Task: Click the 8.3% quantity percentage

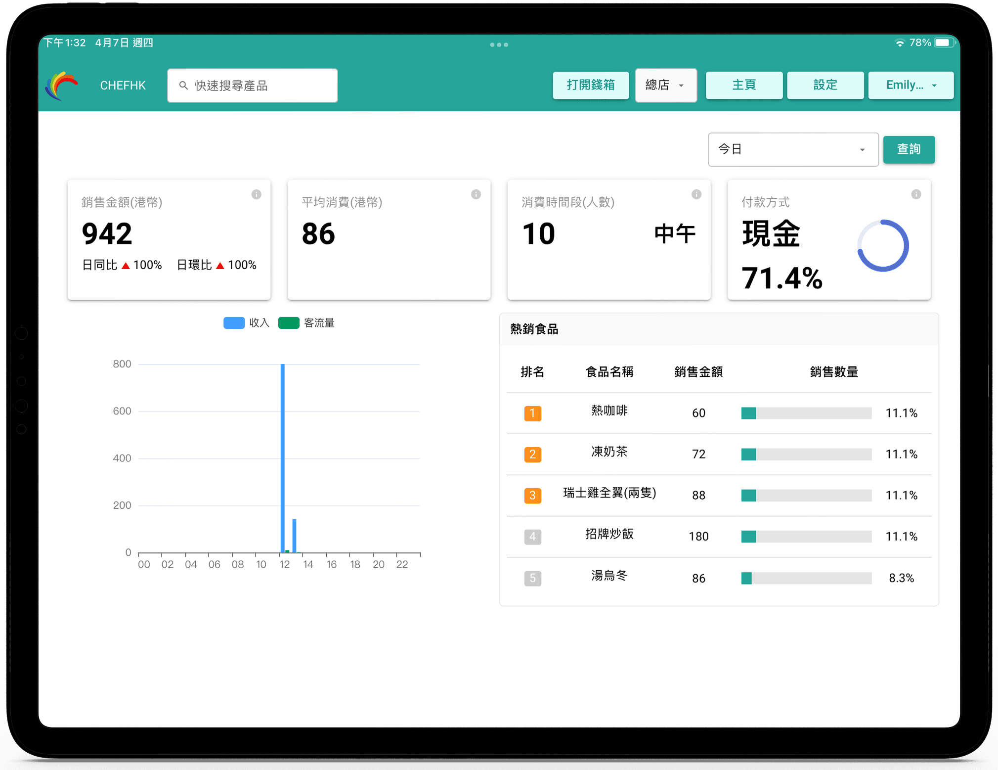Action: coord(901,578)
